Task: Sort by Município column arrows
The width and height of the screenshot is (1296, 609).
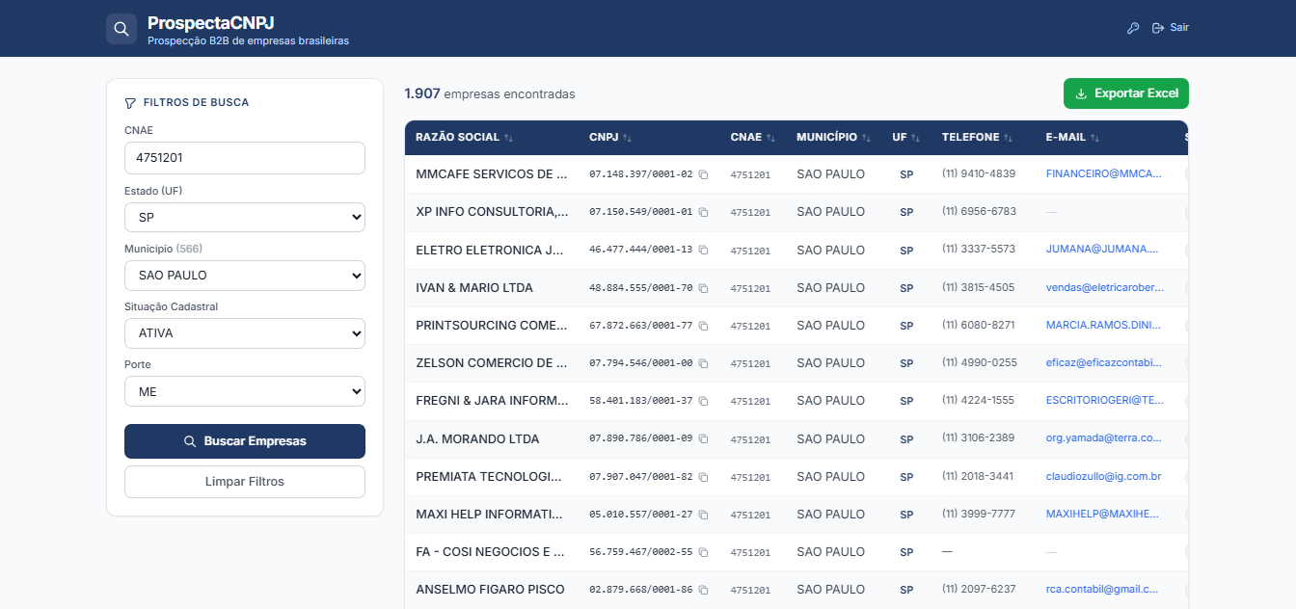Action: pos(866,138)
